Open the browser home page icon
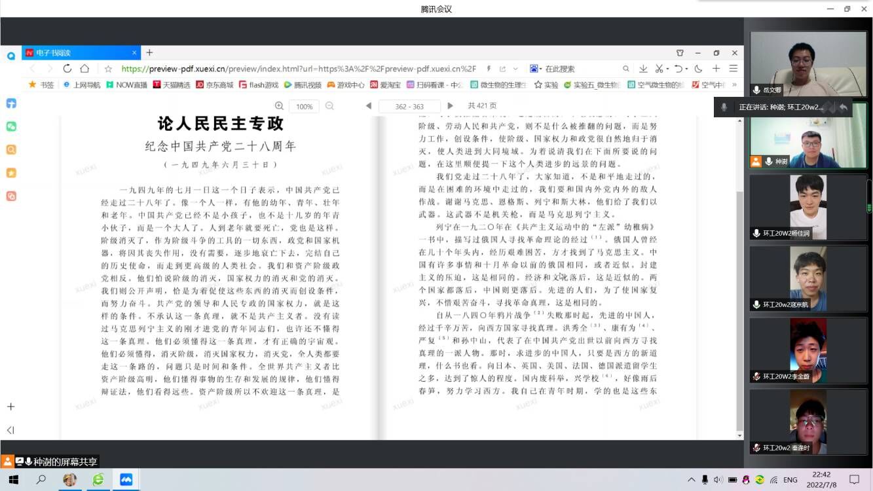Viewport: 873px width, 491px height. 84,69
